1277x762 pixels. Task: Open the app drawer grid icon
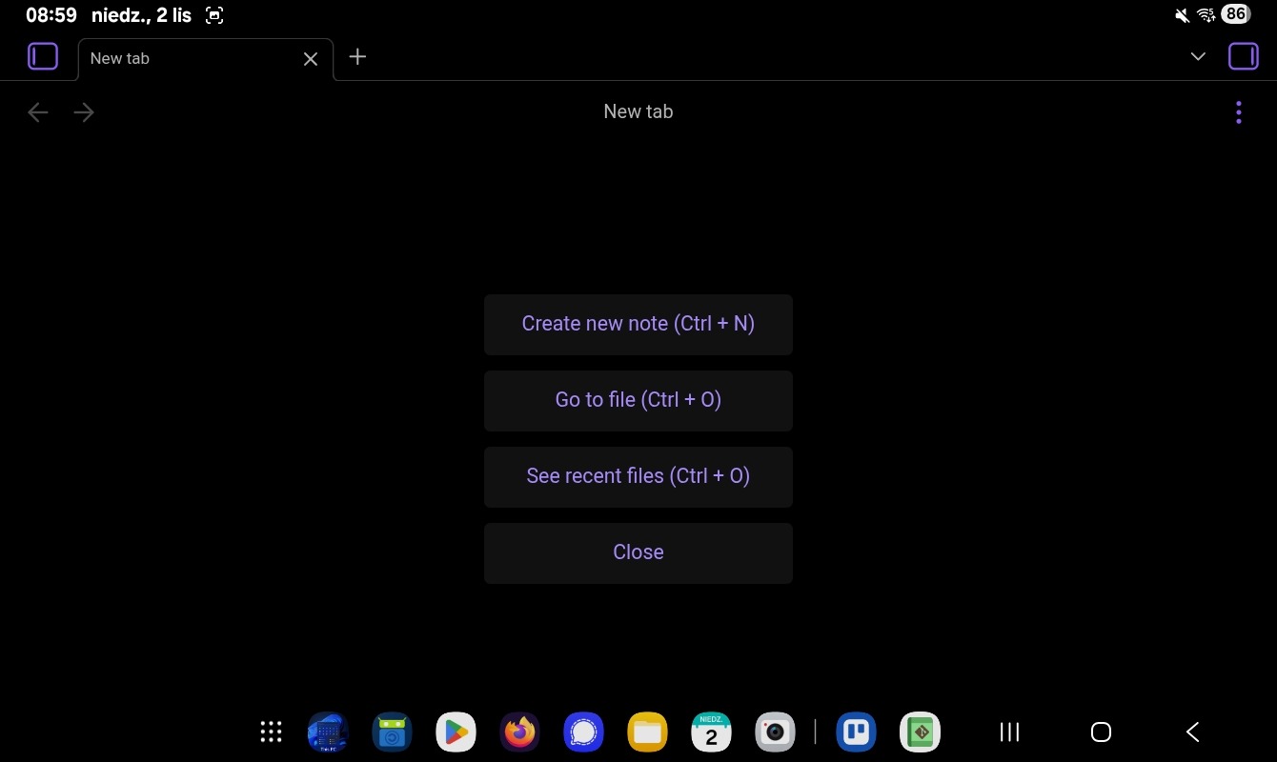tap(271, 732)
